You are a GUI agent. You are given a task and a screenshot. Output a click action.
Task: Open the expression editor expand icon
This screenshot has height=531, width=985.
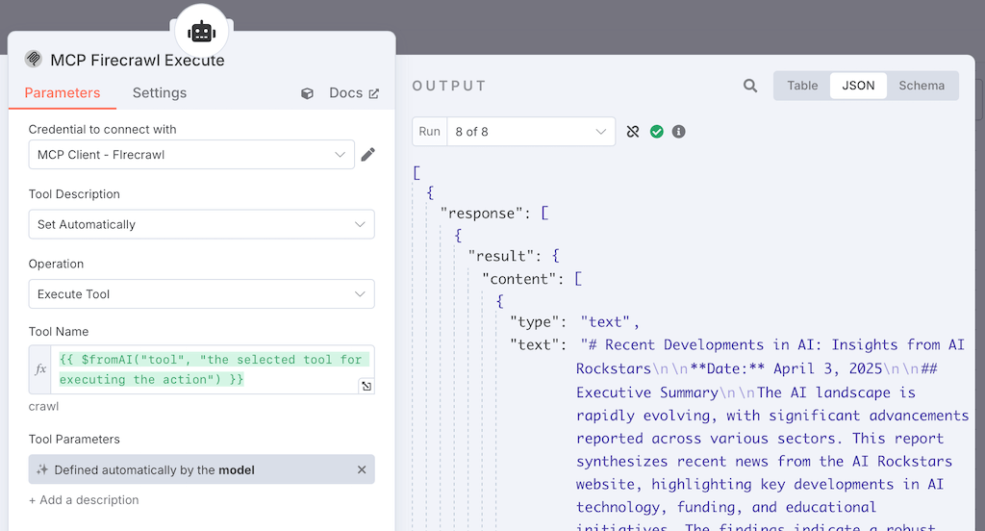tap(366, 386)
